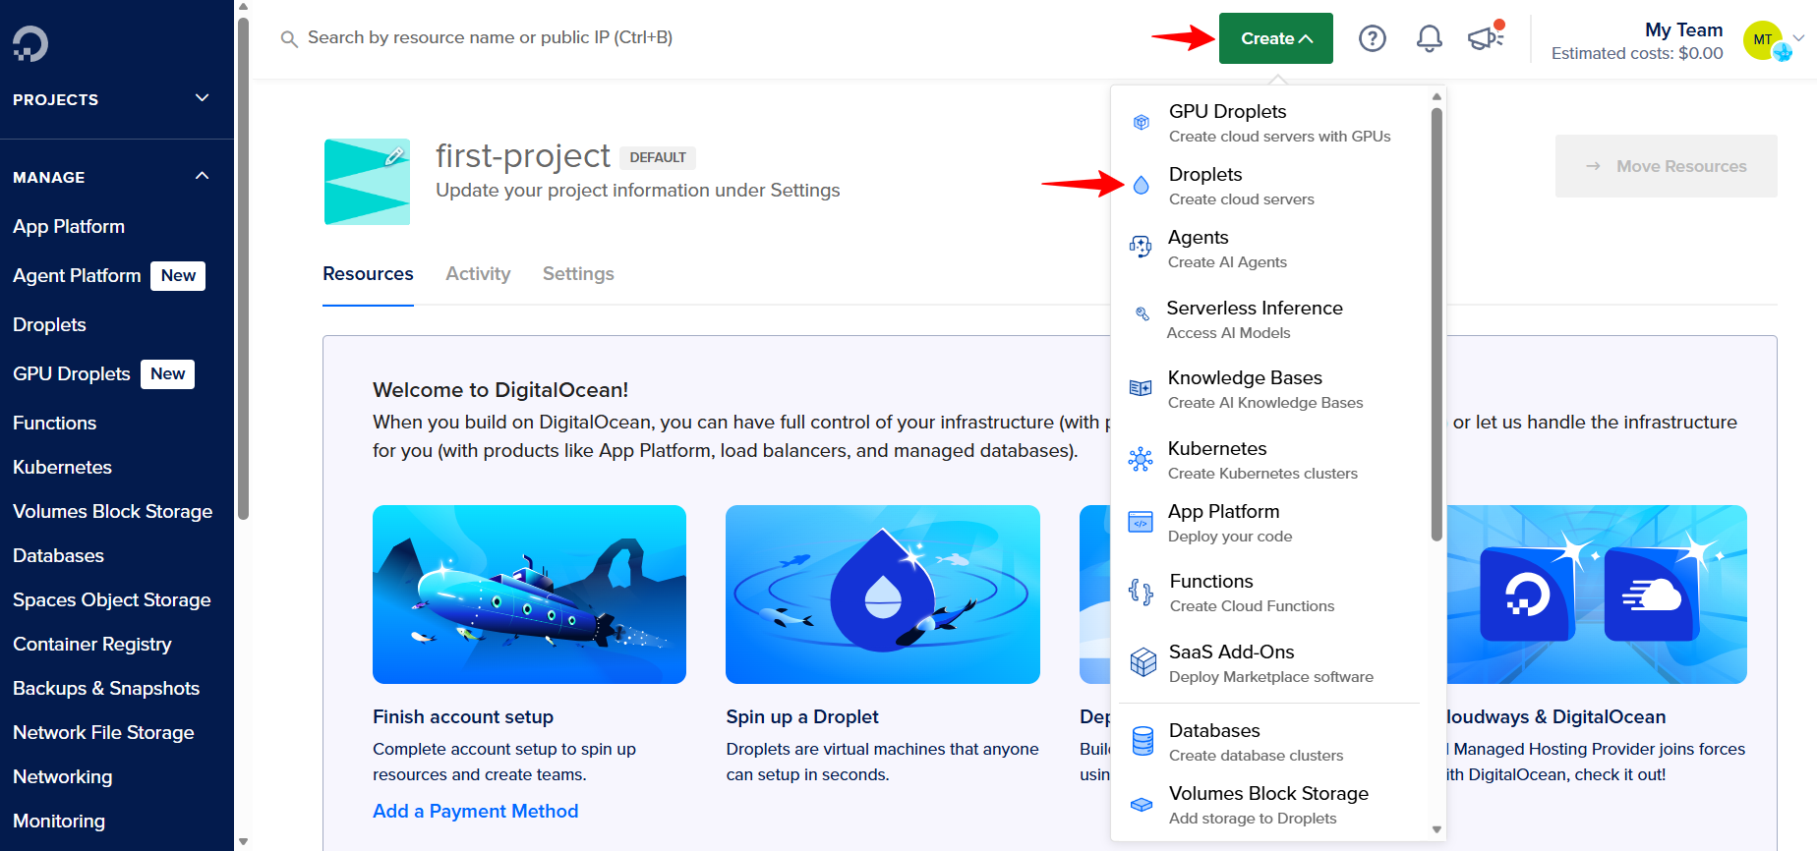This screenshot has width=1817, height=851.
Task: Collapse the Create dropdown menu
Action: click(x=1276, y=38)
